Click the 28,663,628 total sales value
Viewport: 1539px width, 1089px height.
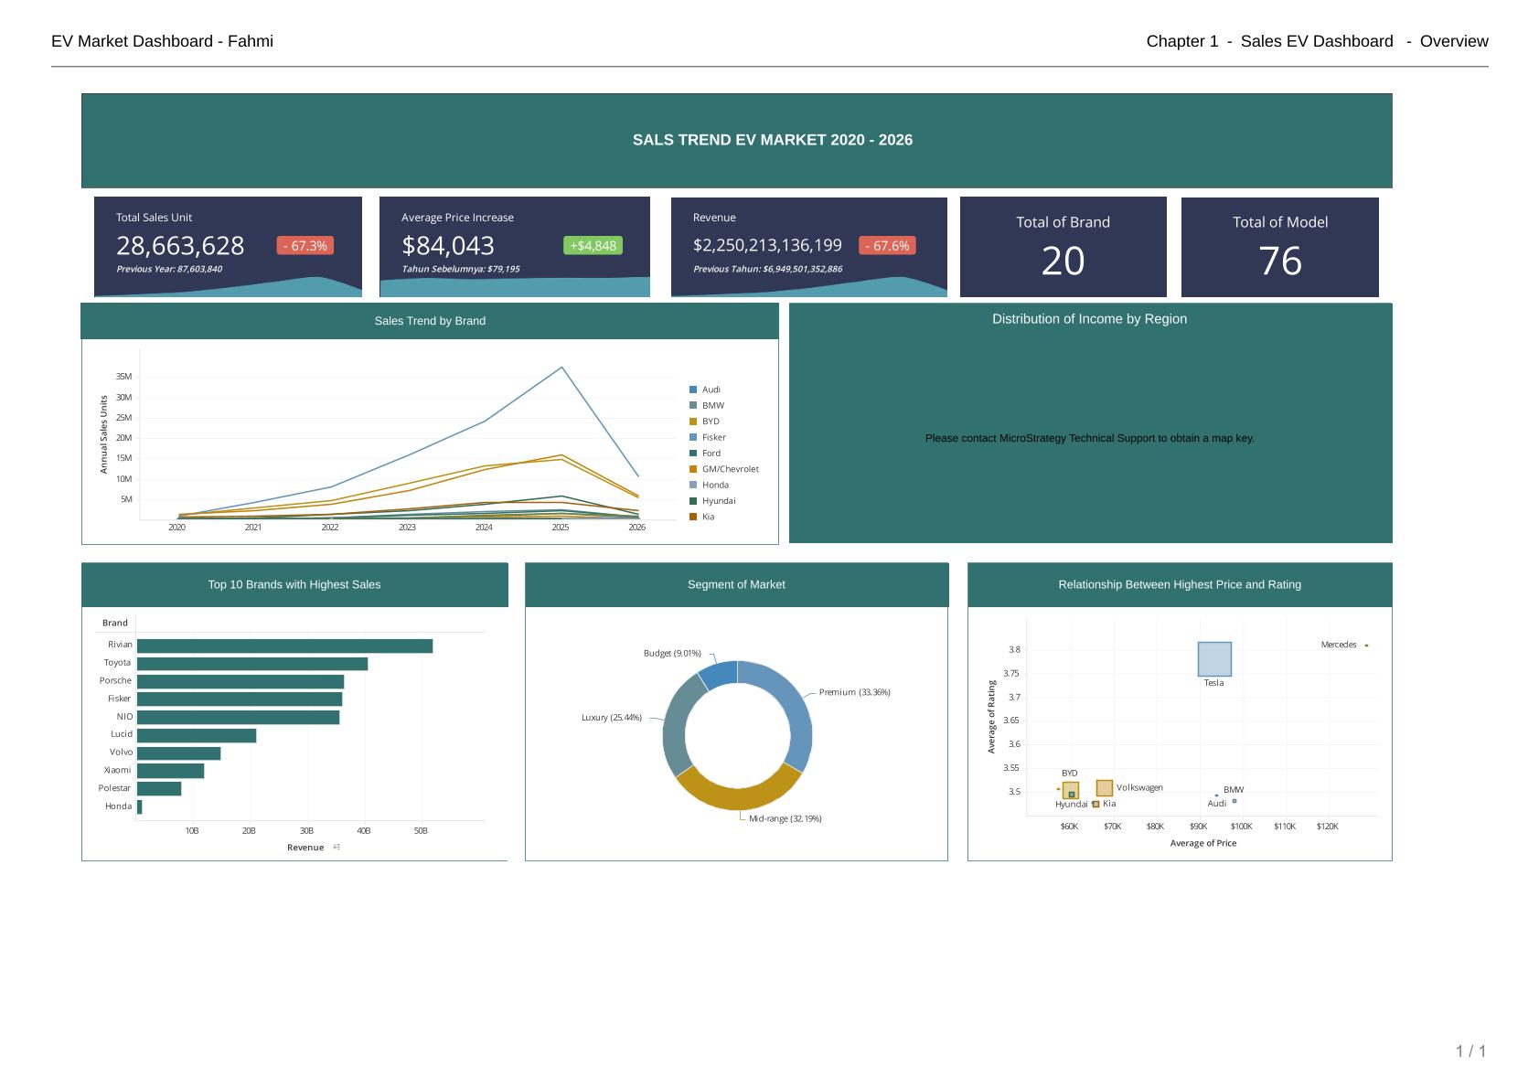180,246
